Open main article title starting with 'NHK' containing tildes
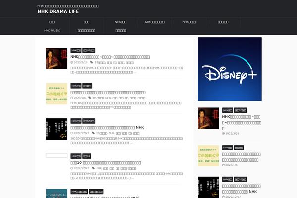 110,57
